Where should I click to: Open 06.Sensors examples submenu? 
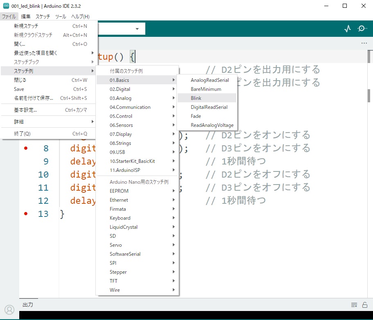click(x=137, y=125)
